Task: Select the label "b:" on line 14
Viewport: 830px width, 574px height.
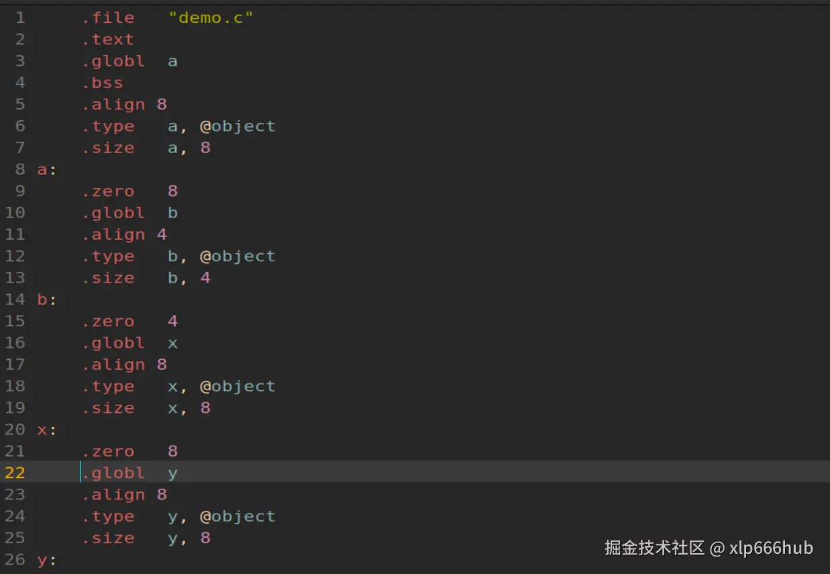Action: (x=45, y=299)
